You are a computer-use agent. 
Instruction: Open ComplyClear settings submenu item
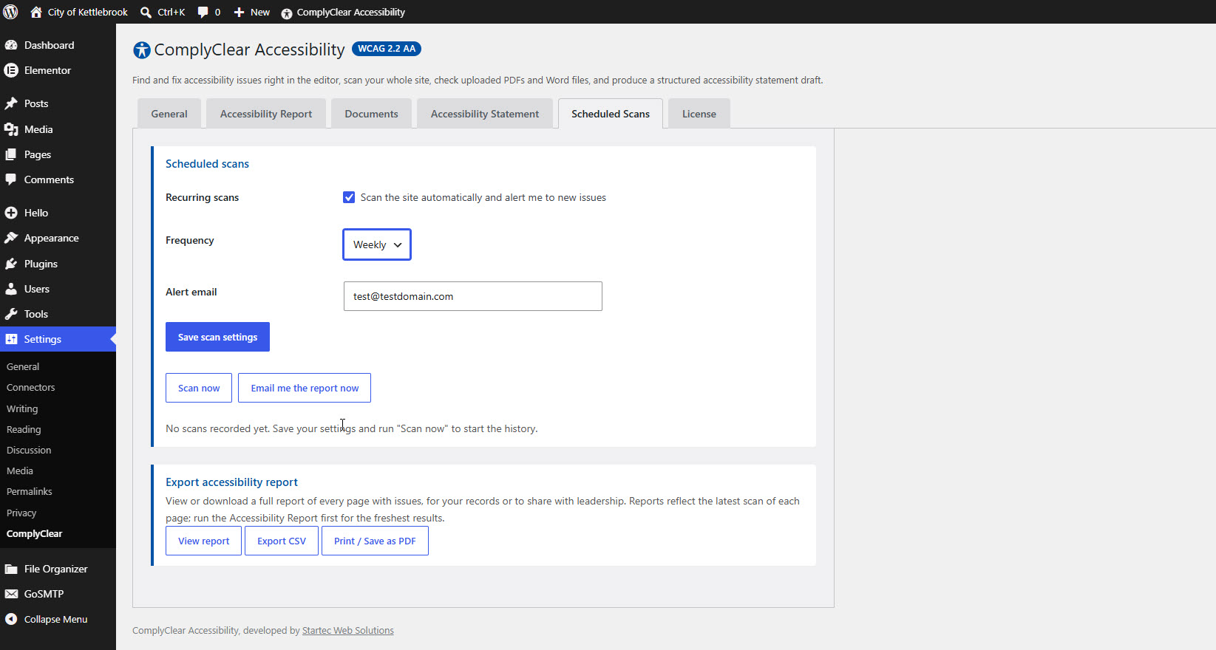pos(35,533)
